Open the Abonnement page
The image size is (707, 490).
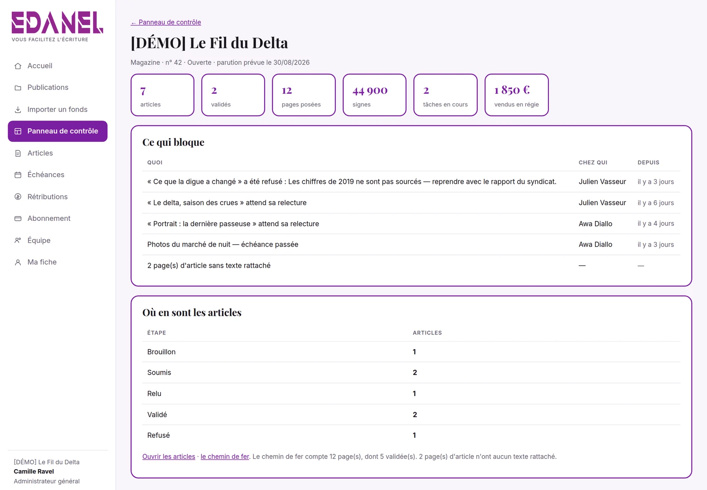pos(57,219)
